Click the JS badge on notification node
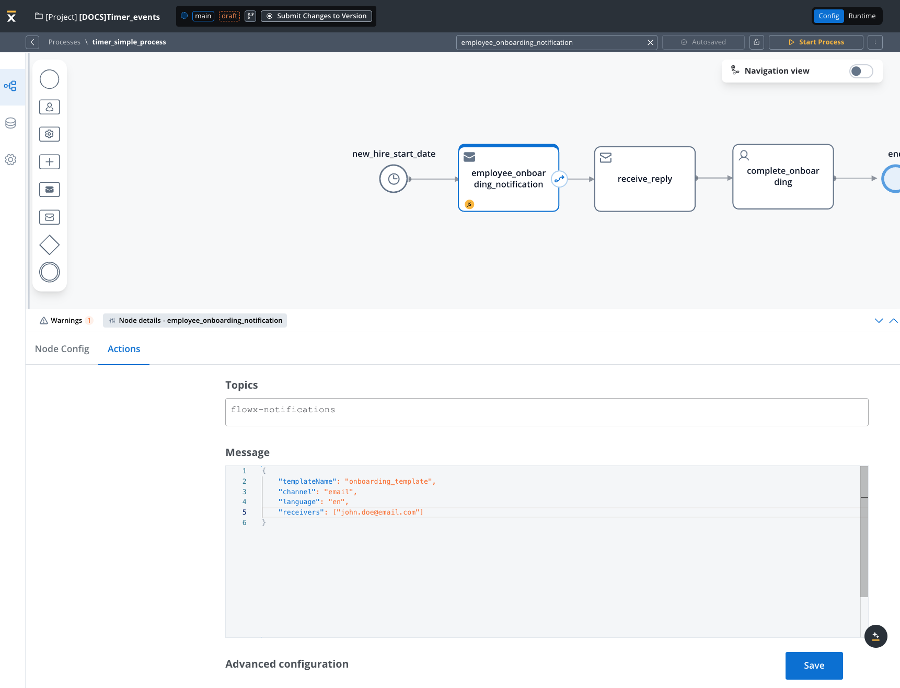The image size is (900, 688). 469,204
